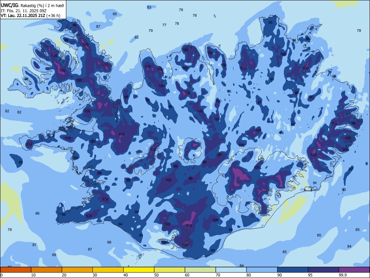Click the '89' humidity value in the southwest sea

pos(54,255)
